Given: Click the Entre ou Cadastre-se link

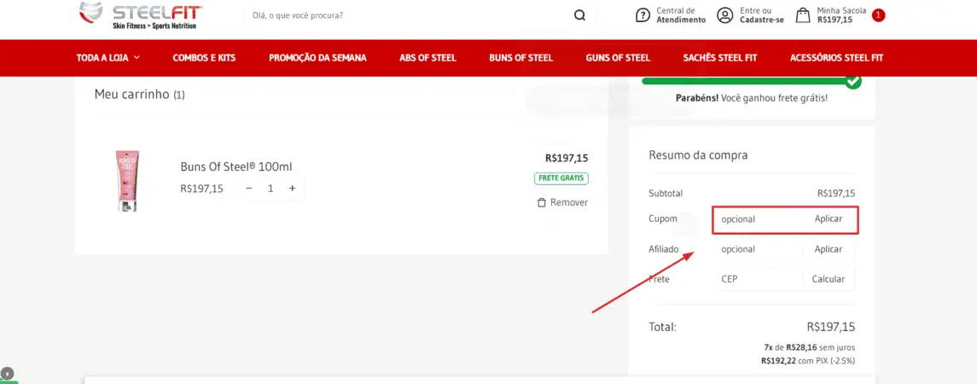Looking at the screenshot, I should pos(762,15).
